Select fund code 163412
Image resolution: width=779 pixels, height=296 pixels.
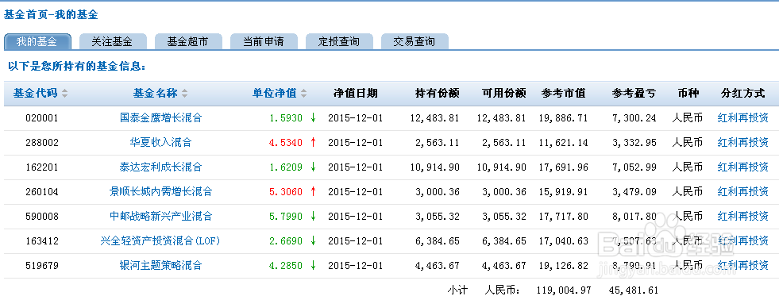coord(42,241)
